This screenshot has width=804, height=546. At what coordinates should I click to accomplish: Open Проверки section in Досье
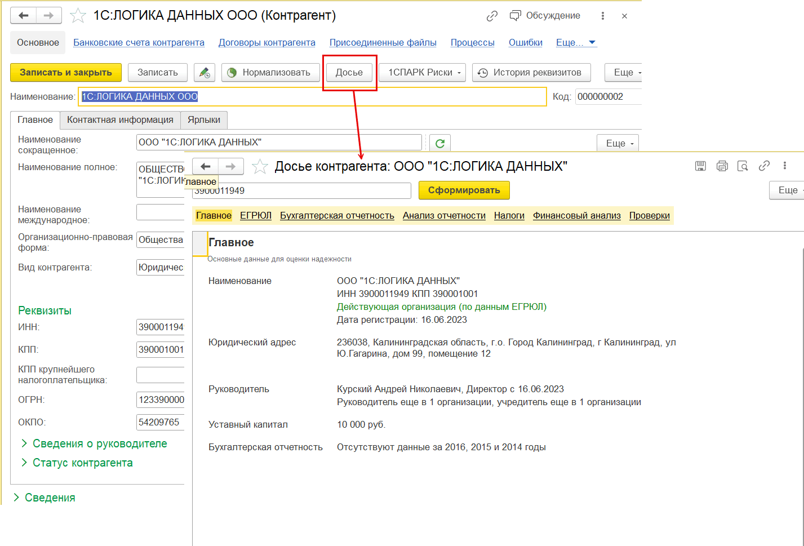tap(650, 215)
